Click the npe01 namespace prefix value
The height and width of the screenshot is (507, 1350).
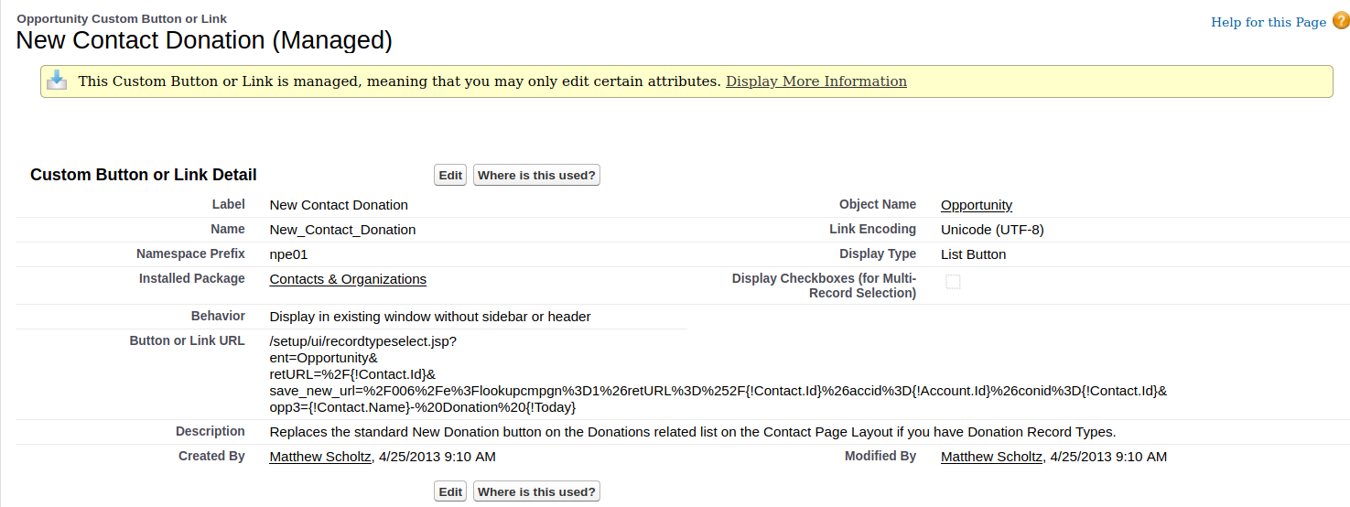[288, 254]
